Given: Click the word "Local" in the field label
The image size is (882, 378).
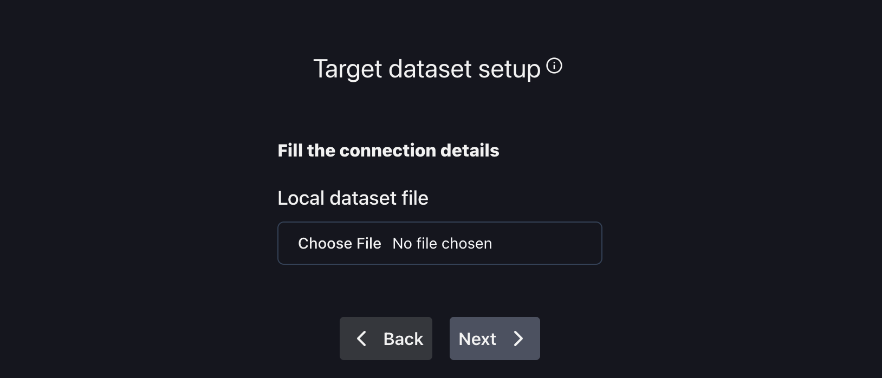Looking at the screenshot, I should [x=301, y=198].
